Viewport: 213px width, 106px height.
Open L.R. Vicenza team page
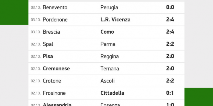click(x=115, y=20)
